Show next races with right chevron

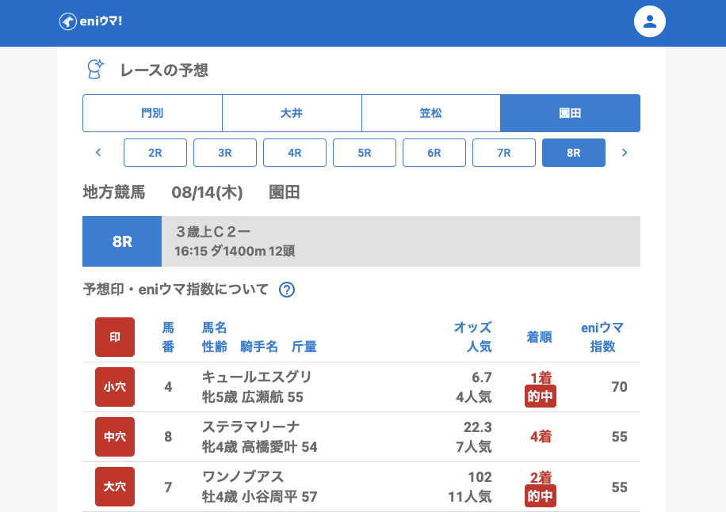click(625, 153)
